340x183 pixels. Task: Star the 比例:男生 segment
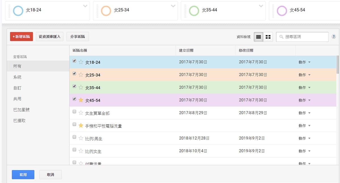[x=81, y=138]
